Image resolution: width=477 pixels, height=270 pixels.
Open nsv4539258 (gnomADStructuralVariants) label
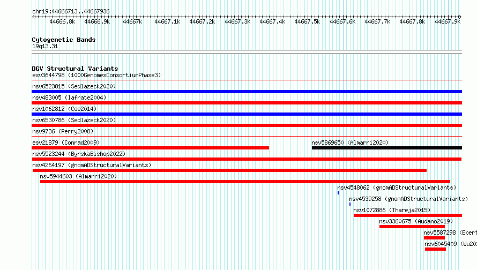click(x=408, y=199)
